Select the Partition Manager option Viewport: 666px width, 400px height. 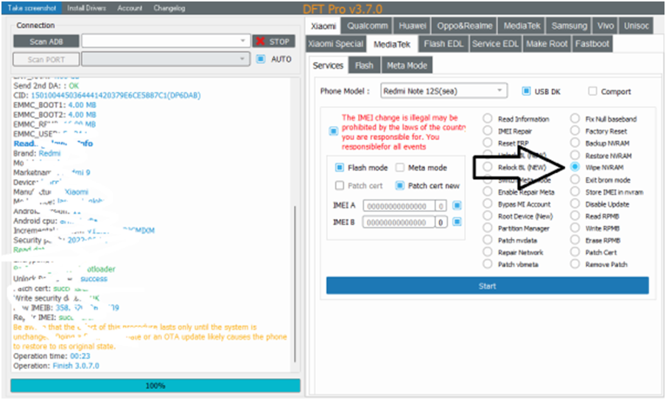tap(488, 228)
